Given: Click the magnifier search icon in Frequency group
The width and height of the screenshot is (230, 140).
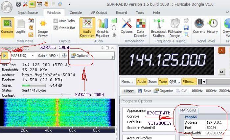Looking at the screenshot, I should point(186,35).
